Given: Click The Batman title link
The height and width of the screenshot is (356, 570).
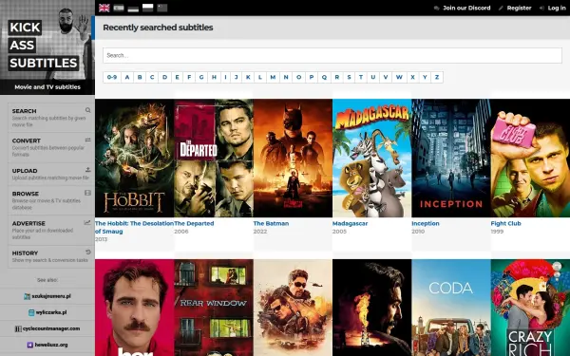Looking at the screenshot, I should [271, 223].
